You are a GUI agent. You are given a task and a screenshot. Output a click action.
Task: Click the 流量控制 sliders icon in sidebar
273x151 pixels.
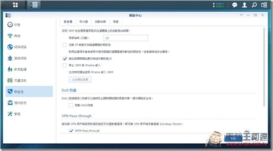point(10,80)
